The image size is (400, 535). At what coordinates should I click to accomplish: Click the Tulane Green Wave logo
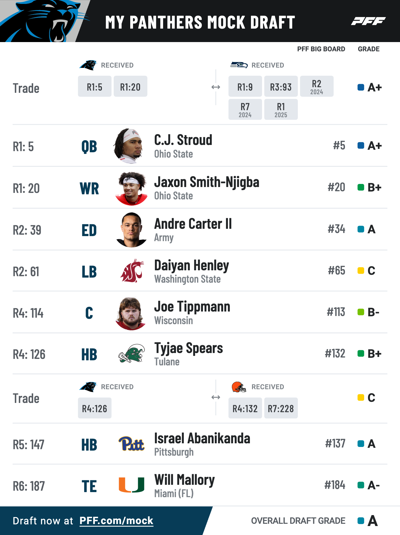(x=132, y=354)
